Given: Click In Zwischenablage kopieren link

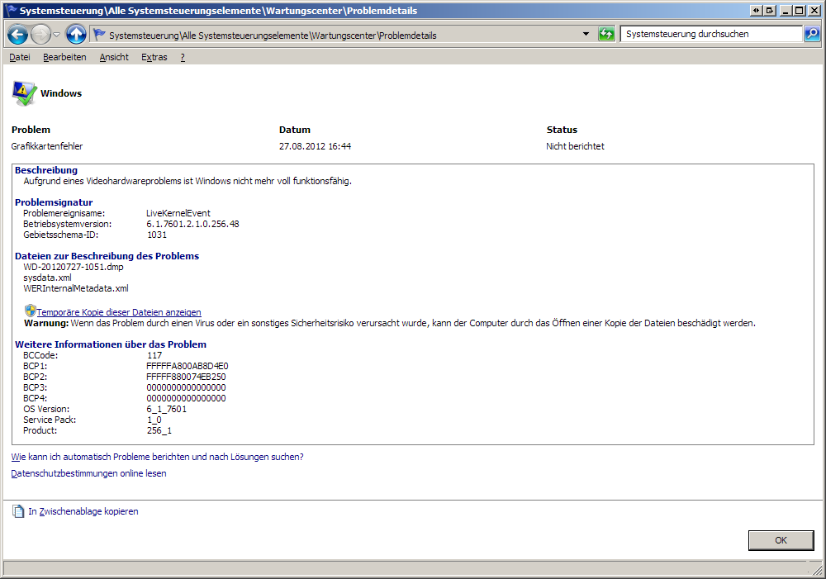Looking at the screenshot, I should coord(83,511).
